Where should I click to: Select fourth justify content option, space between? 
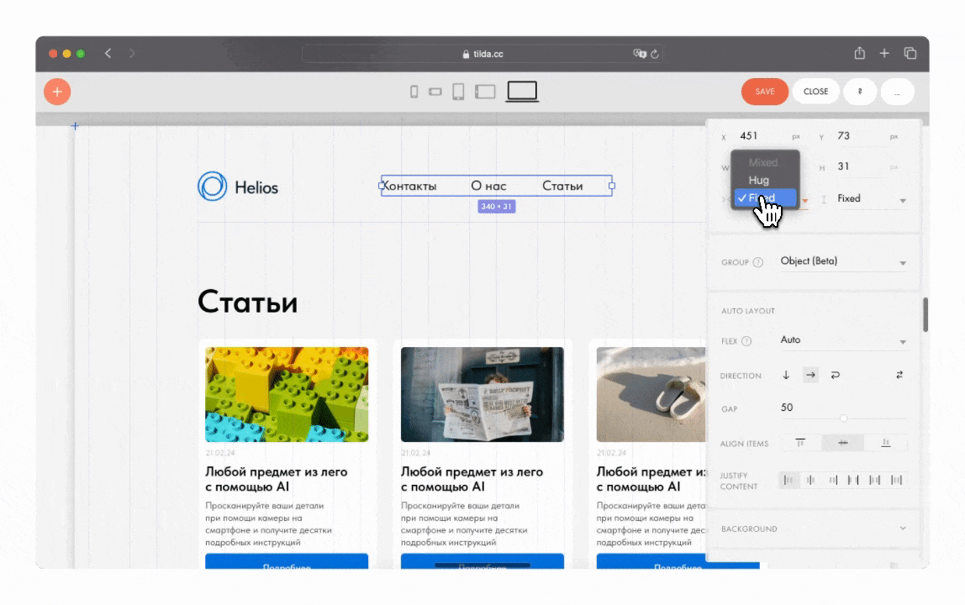pyautogui.click(x=853, y=480)
